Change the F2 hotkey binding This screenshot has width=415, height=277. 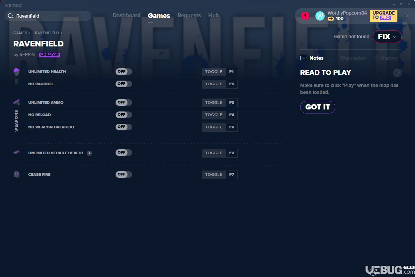(232, 153)
